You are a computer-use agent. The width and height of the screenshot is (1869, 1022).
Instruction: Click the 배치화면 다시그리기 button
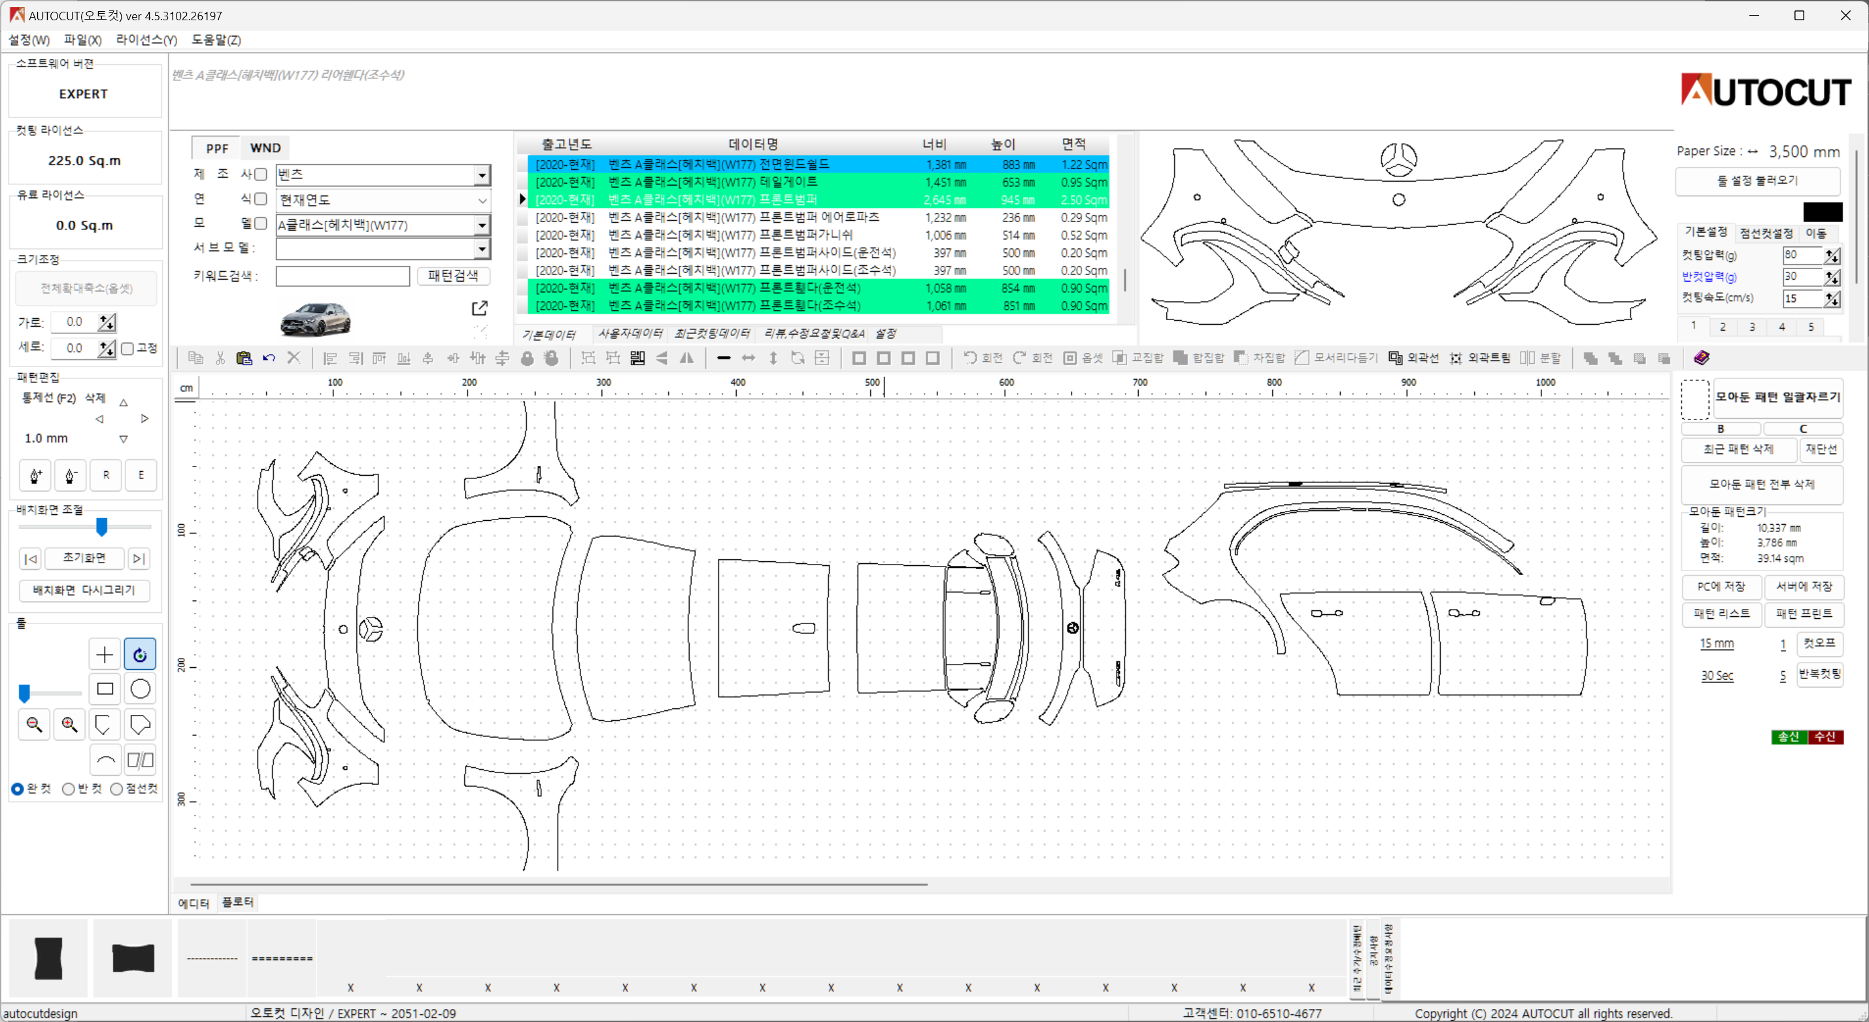point(84,591)
